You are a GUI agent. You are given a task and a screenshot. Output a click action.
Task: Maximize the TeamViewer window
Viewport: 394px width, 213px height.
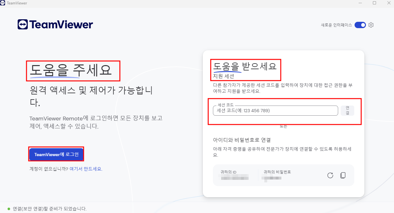click(x=374, y=3)
